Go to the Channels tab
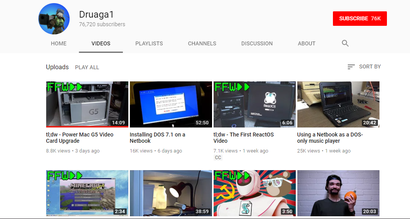 tap(202, 44)
